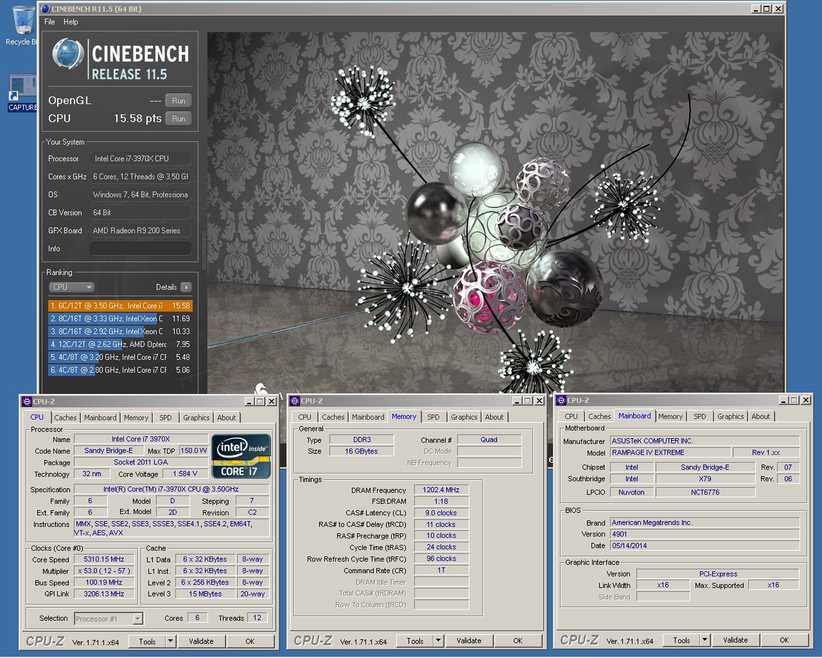The image size is (822, 658).
Task: Switch to Mainboard tab in the CPU-Z CPU window
Action: (101, 418)
